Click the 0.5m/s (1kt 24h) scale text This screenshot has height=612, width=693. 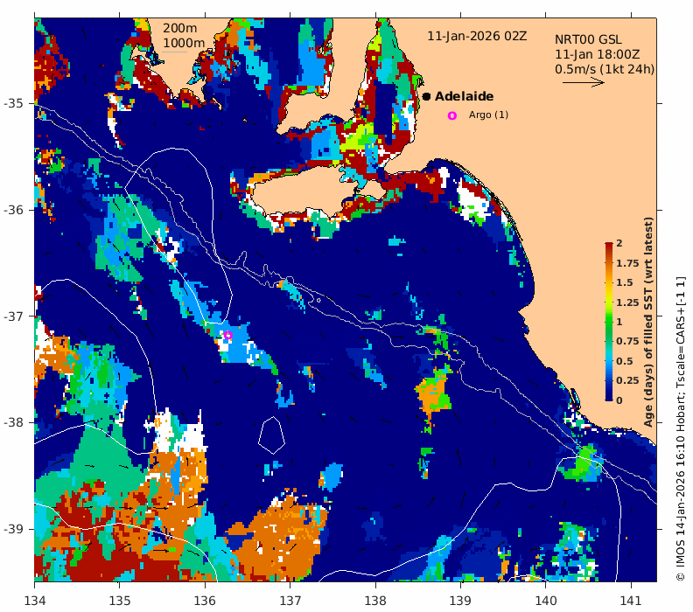[x=605, y=69]
